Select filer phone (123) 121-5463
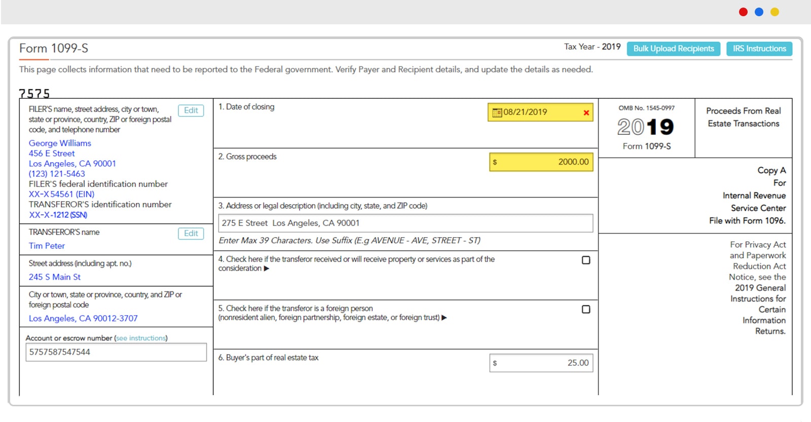Image resolution: width=811 pixels, height=422 pixels. [57, 174]
